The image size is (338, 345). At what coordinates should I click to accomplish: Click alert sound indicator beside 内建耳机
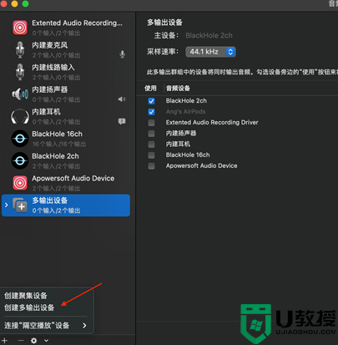tap(122, 121)
